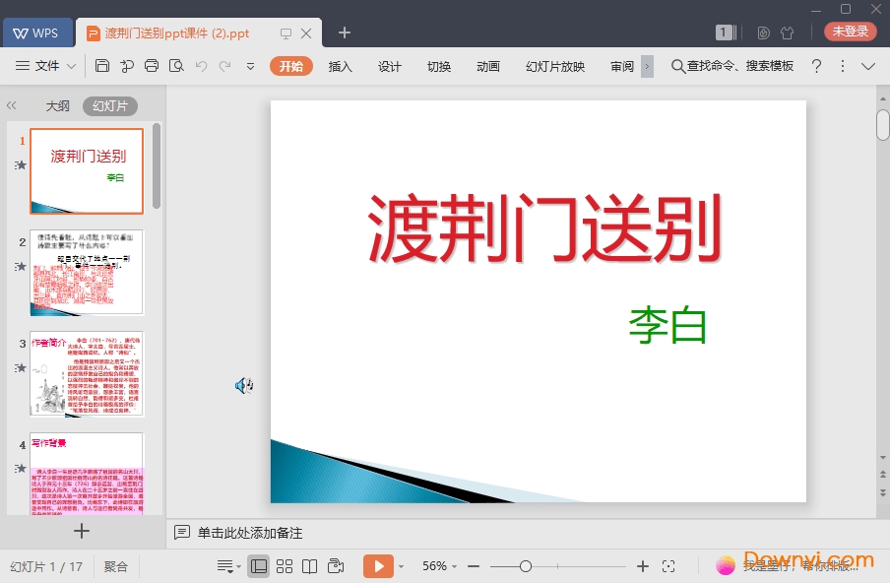Select the slide sorter view icon
This screenshot has width=890, height=583.
tap(284, 566)
